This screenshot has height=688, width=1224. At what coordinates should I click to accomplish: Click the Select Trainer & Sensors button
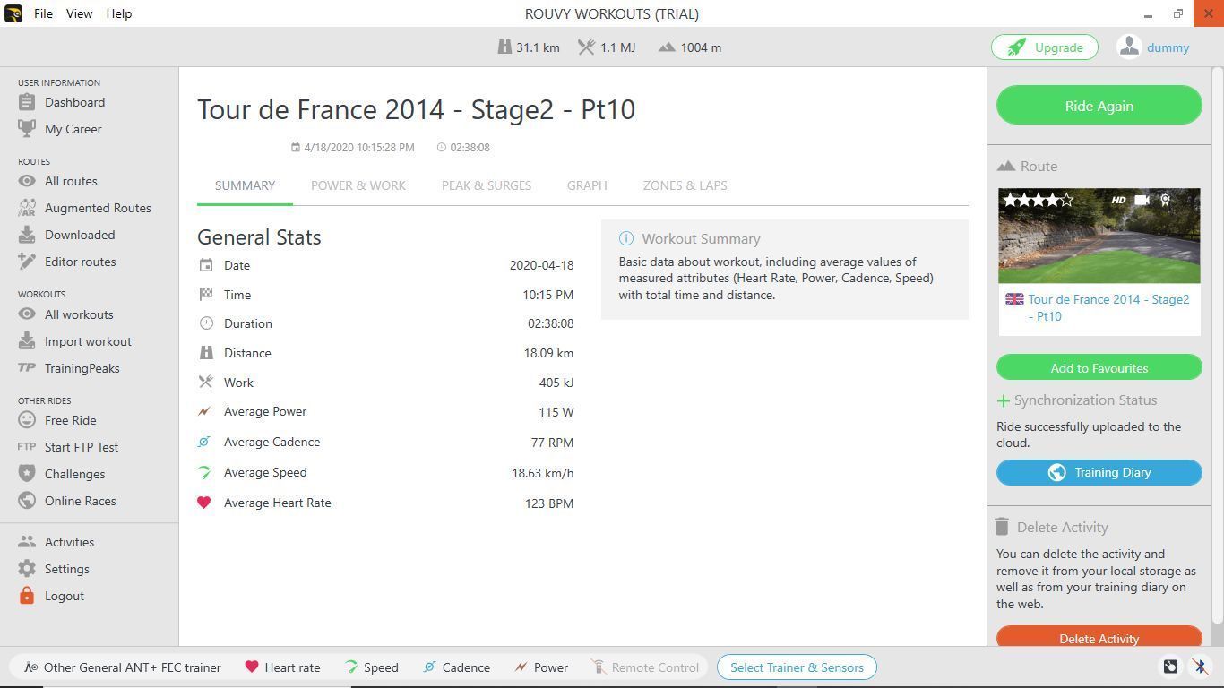797,667
